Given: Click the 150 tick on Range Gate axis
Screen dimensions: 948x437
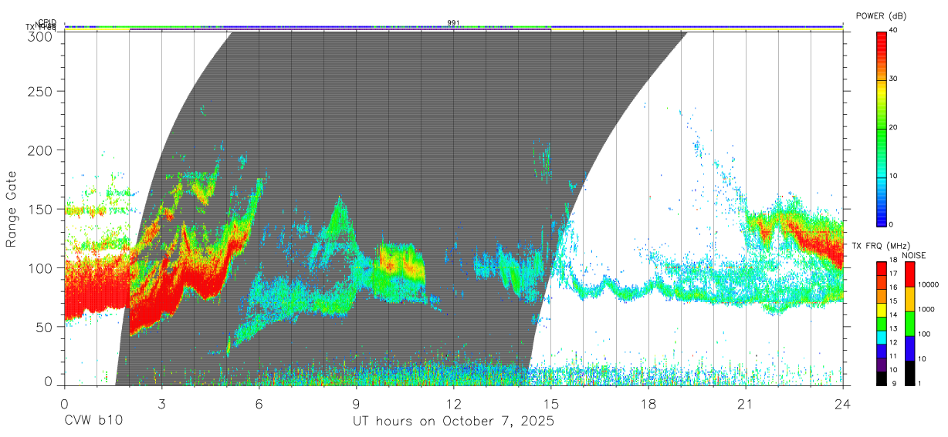Looking at the screenshot, I should (41, 209).
